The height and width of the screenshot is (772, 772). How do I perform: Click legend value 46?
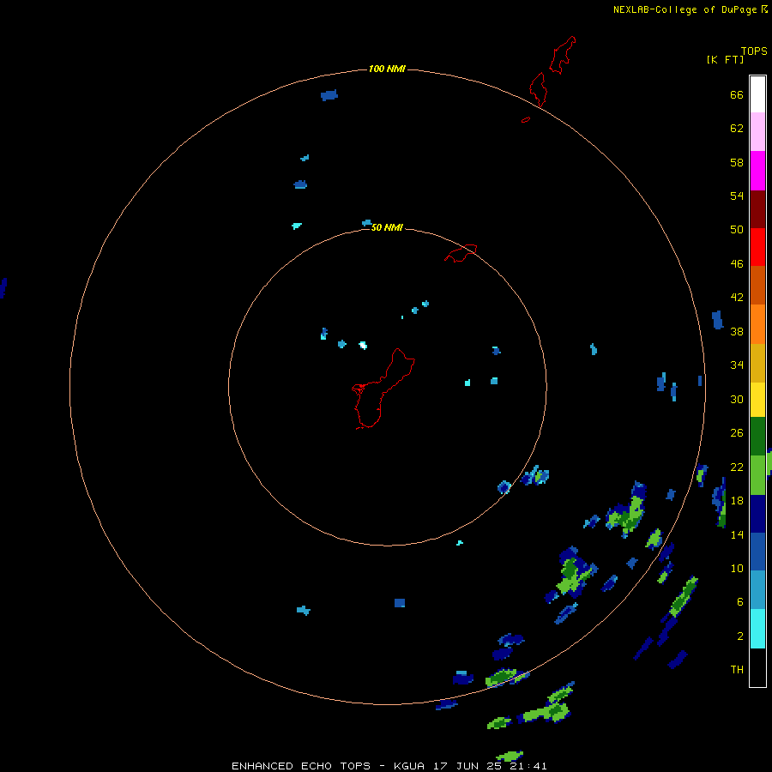point(737,263)
